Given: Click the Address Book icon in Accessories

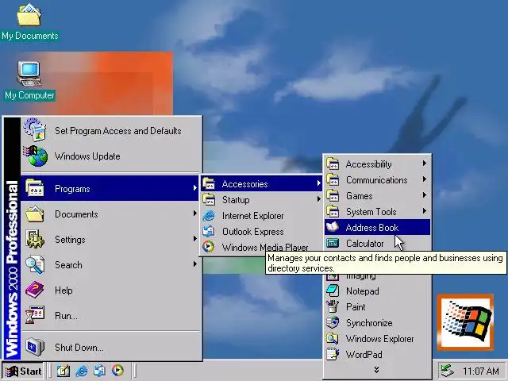Looking at the screenshot, I should click(333, 227).
